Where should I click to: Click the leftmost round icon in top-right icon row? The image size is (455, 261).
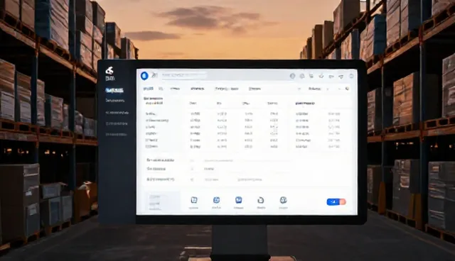292,76
